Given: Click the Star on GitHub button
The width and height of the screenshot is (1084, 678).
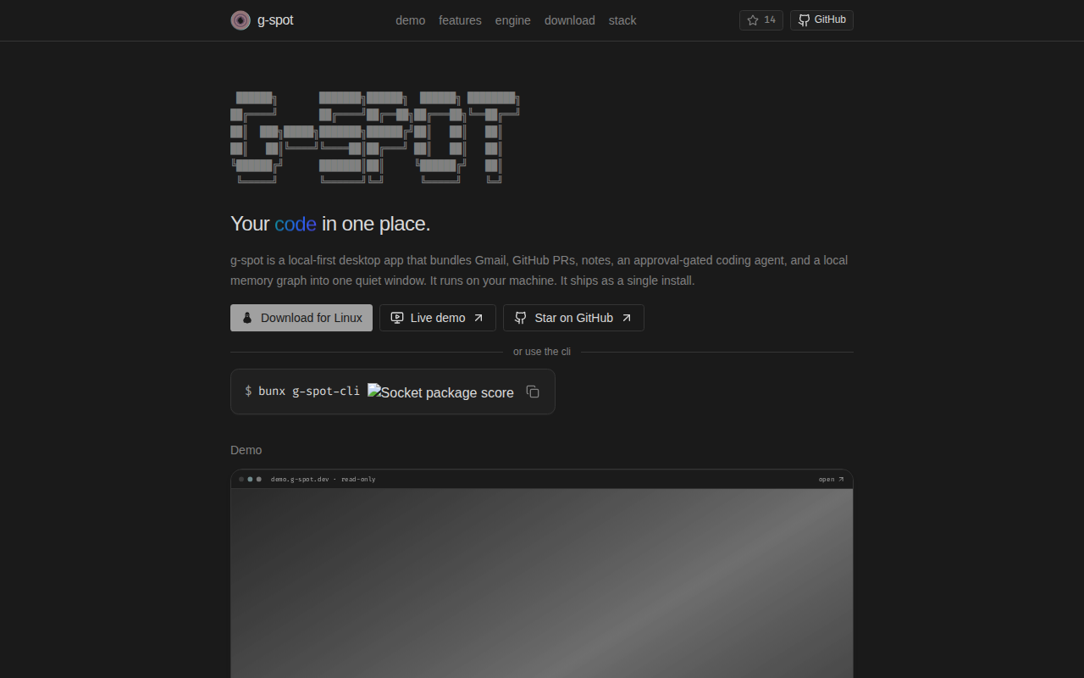Looking at the screenshot, I should coord(573,318).
